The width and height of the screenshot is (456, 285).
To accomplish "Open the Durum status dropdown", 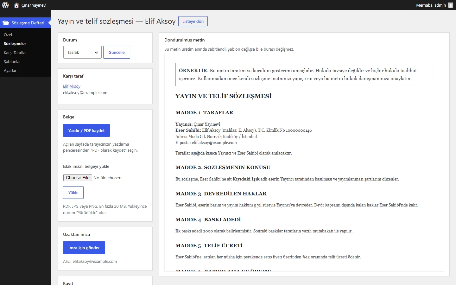I will coord(82,52).
